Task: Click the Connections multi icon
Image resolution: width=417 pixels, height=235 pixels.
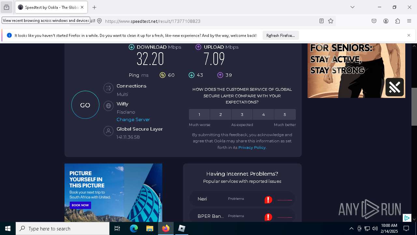Action: tap(108, 88)
